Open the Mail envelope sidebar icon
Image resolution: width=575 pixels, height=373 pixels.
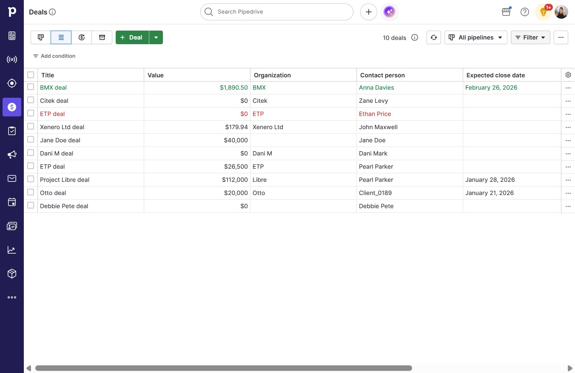[12, 178]
